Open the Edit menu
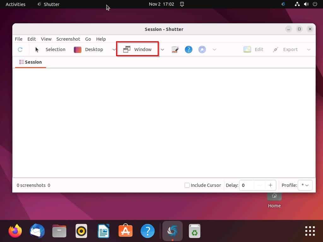This screenshot has height=242, width=323. (x=32, y=39)
